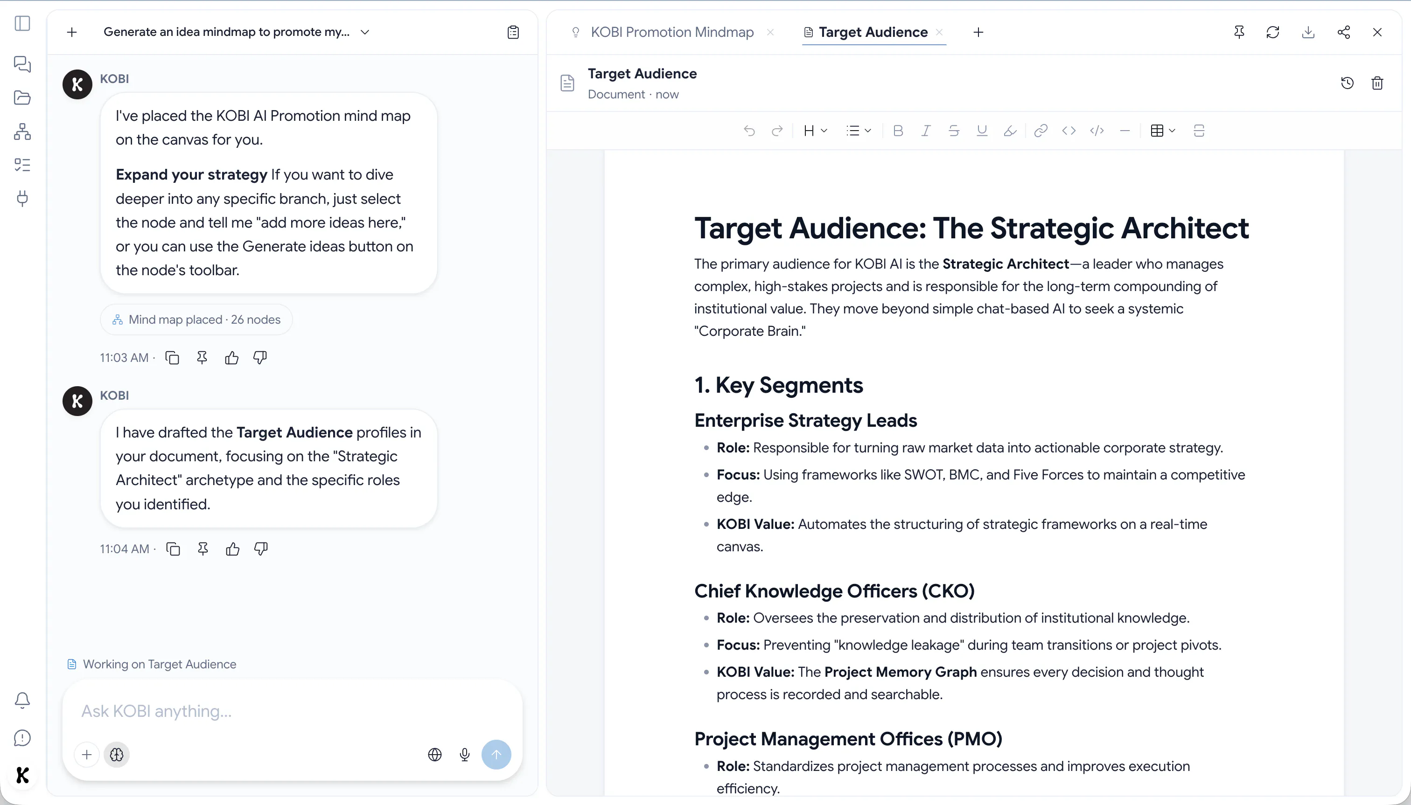The width and height of the screenshot is (1411, 805).
Task: Open the clipboard notes icon in chat header
Action: coord(513,32)
